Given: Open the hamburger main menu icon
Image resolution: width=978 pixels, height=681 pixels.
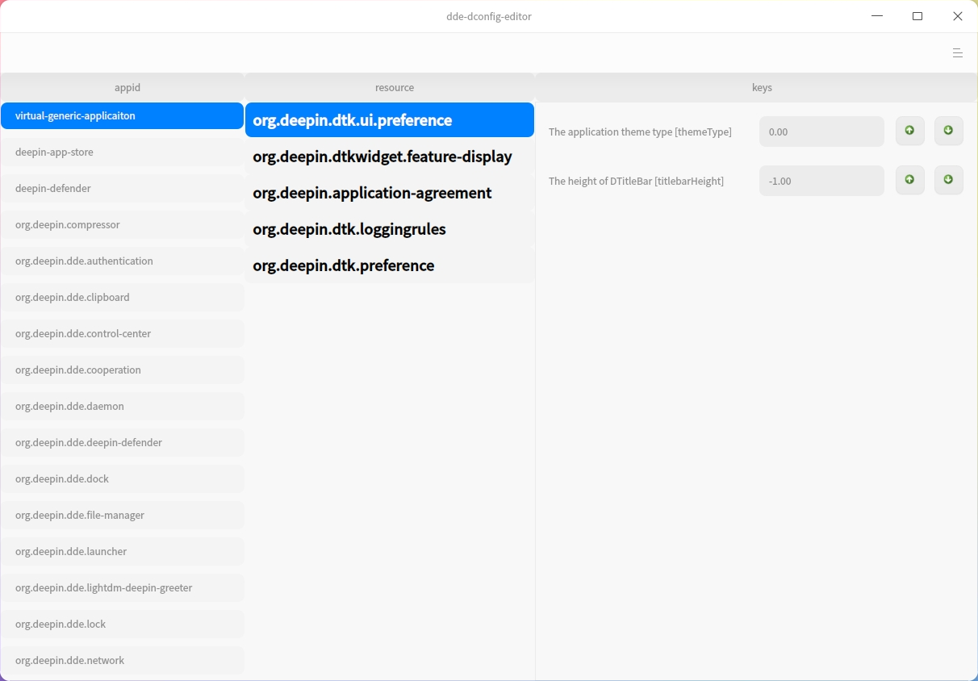Looking at the screenshot, I should tap(958, 53).
